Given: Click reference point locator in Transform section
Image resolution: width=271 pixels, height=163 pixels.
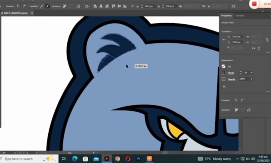Looking at the screenshot, I should [x=224, y=40].
